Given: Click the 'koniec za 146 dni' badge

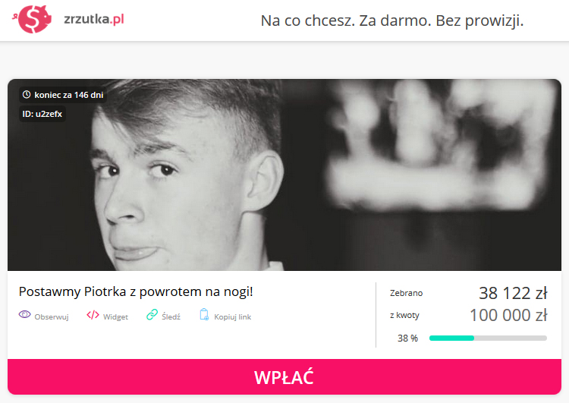Looking at the screenshot, I should [x=63, y=95].
